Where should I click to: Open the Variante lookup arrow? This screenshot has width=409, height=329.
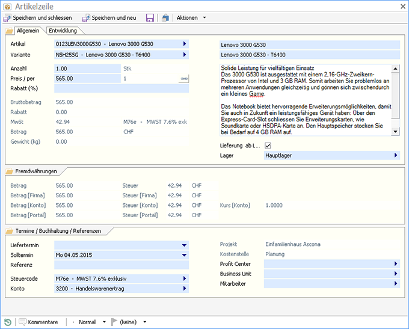[185, 55]
